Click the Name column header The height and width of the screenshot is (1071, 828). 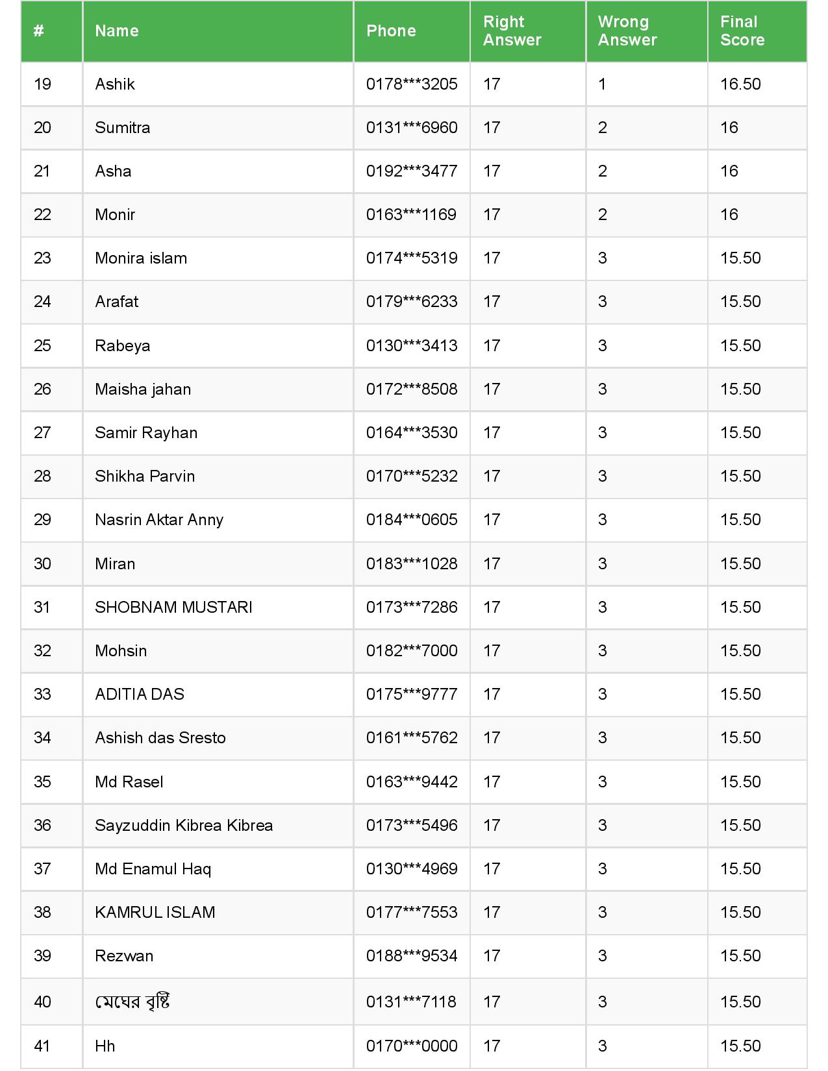pyautogui.click(x=117, y=31)
